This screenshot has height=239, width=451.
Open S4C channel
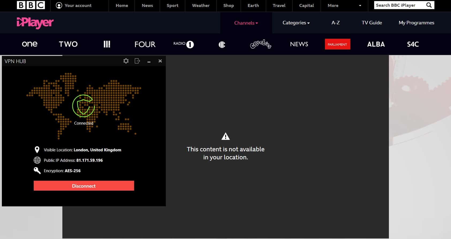413,44
